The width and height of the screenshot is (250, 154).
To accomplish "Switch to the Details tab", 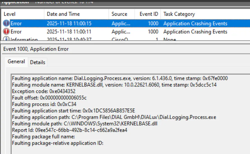I will pos(38,62).
